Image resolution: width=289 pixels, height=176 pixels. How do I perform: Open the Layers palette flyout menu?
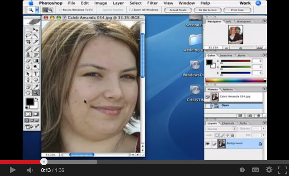[x=265, y=123]
